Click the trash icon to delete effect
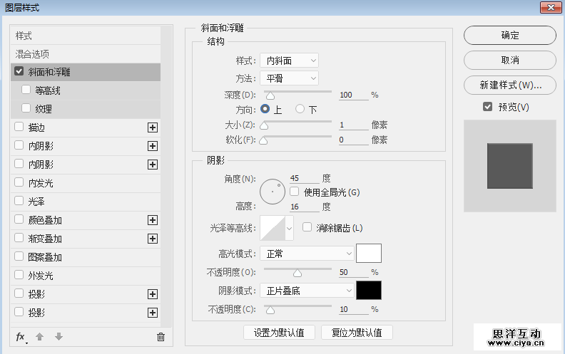Image resolution: width=565 pixels, height=354 pixels. 161,337
